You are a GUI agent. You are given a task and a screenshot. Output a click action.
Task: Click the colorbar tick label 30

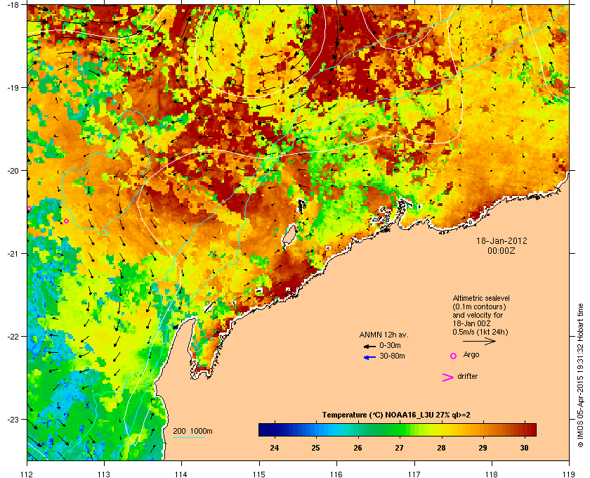tap(524, 448)
